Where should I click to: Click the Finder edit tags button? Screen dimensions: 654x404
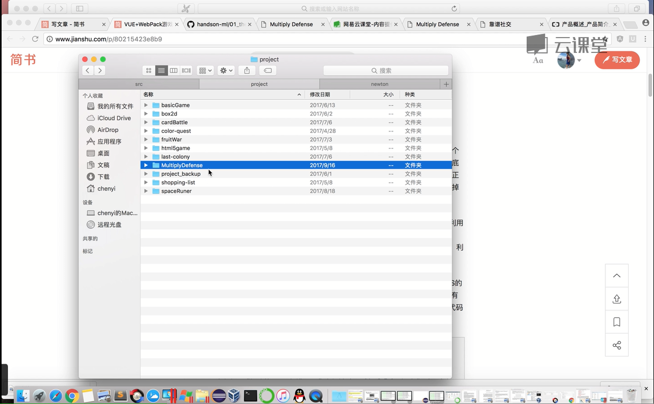coord(268,70)
